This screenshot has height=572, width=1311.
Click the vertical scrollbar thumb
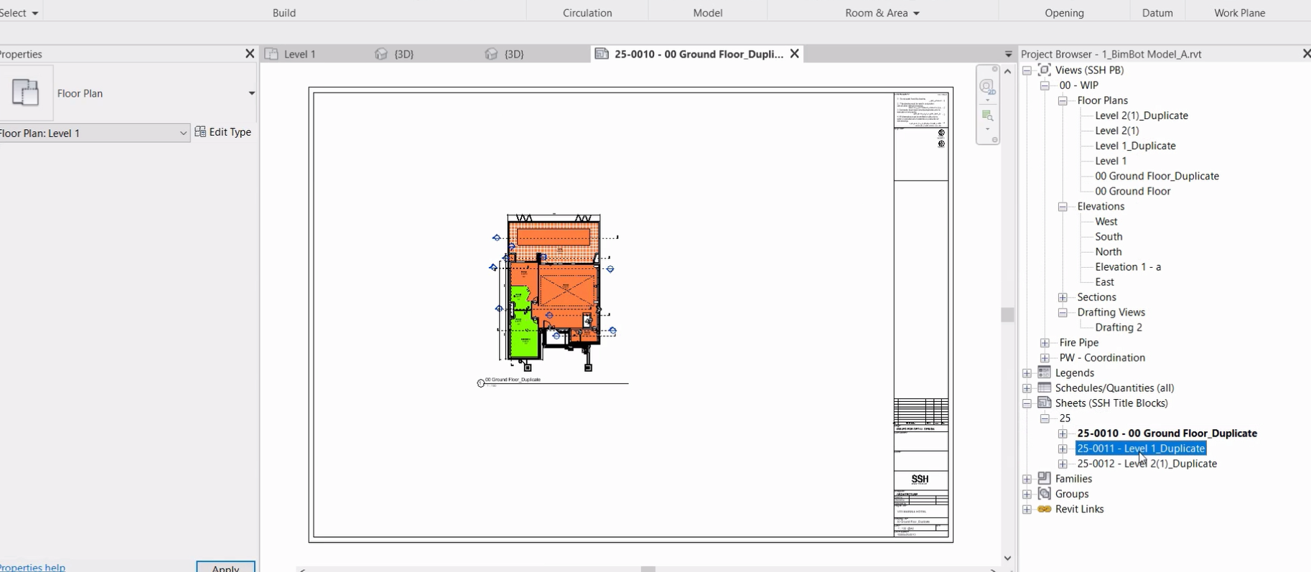click(x=1007, y=314)
